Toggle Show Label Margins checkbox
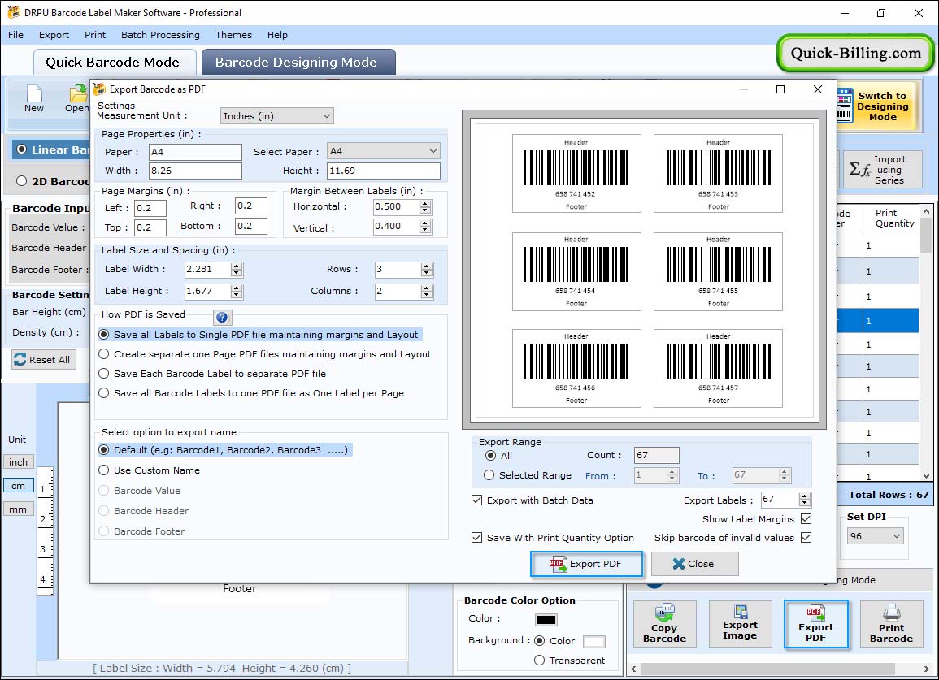This screenshot has width=939, height=680. point(806,519)
